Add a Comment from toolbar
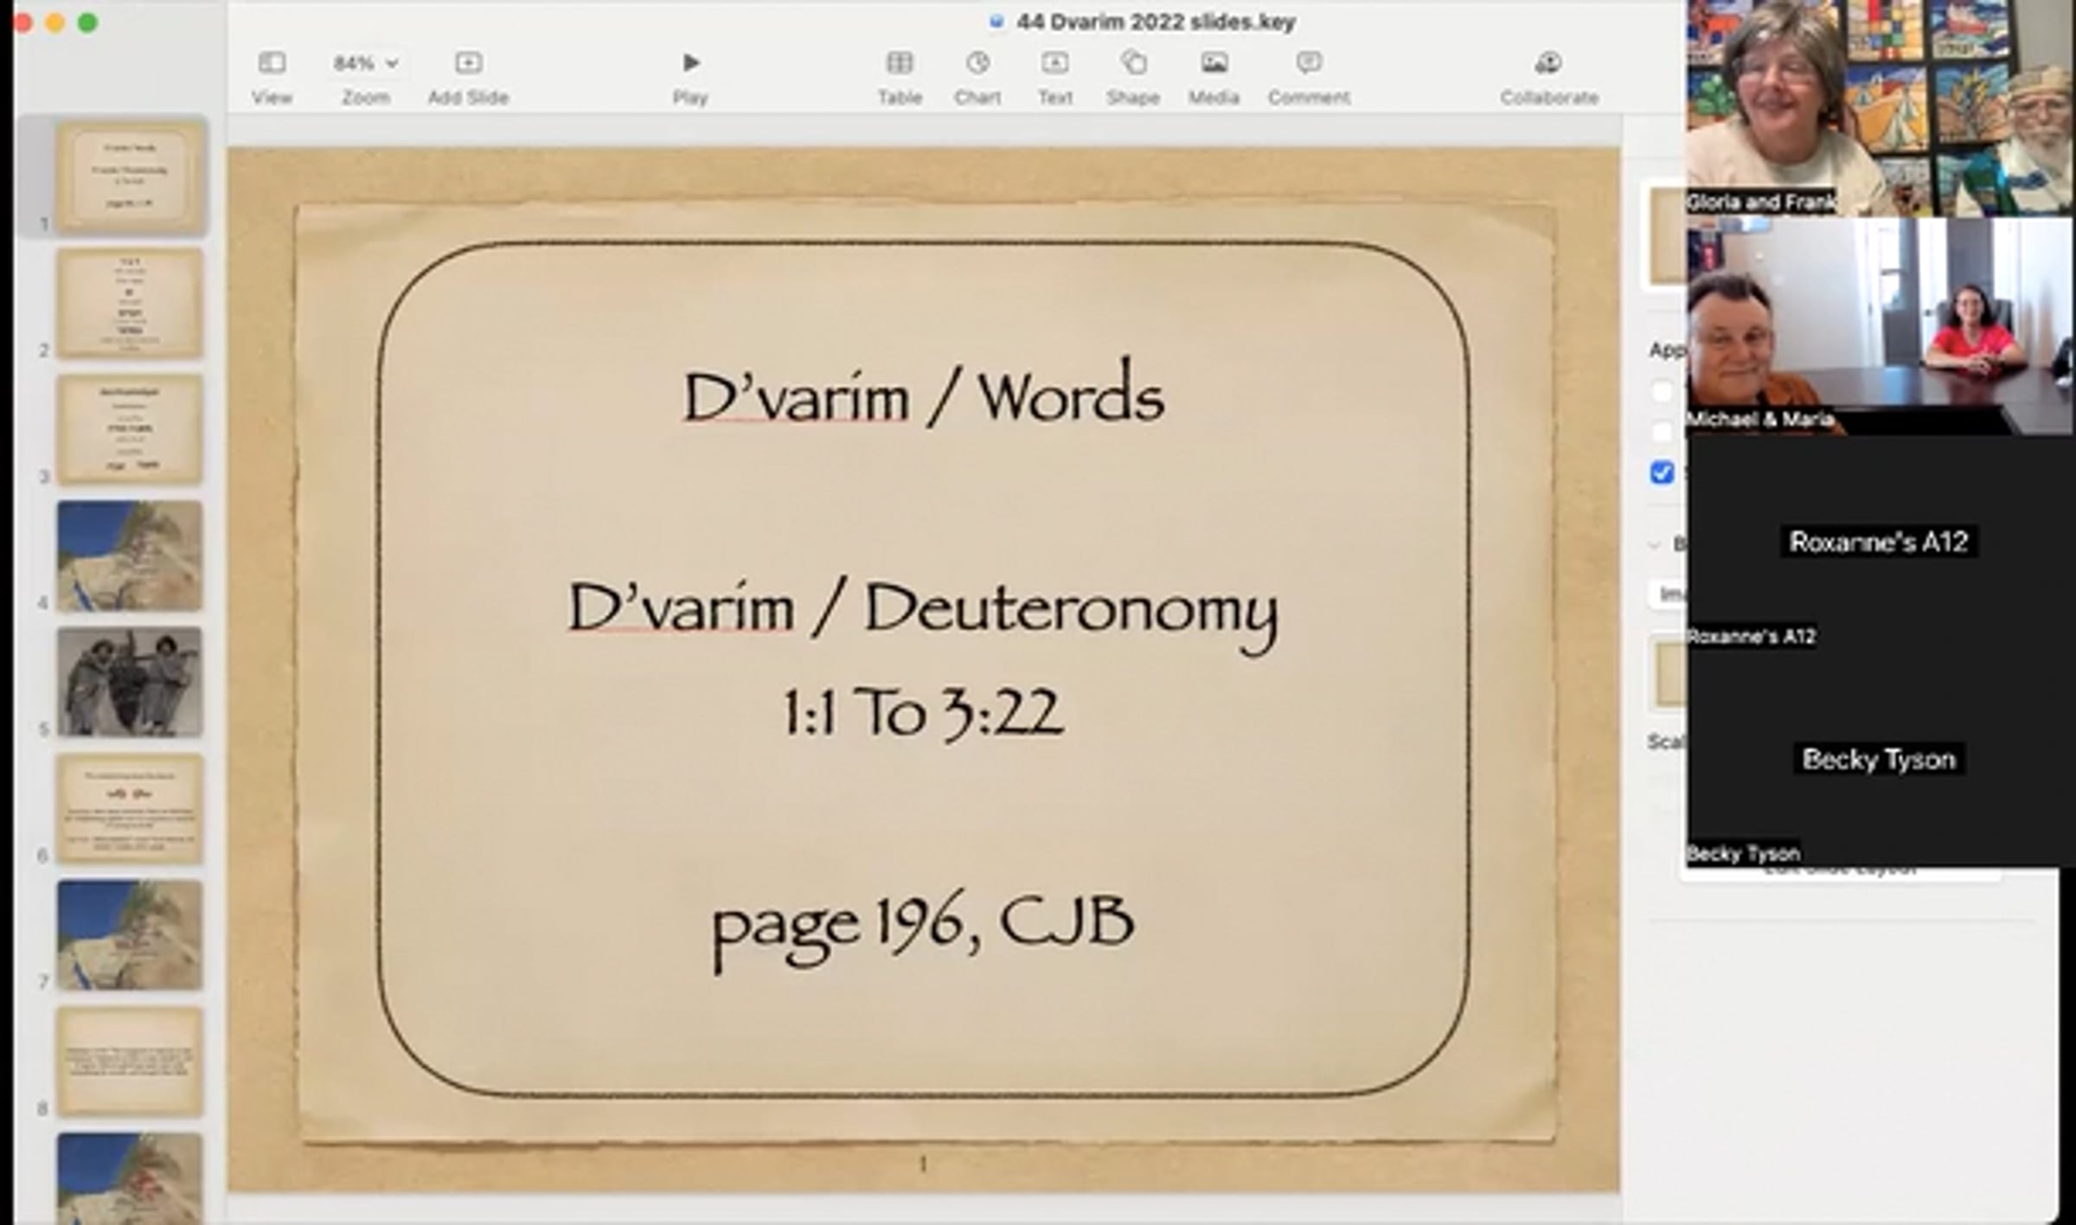The height and width of the screenshot is (1225, 2076). tap(1309, 63)
